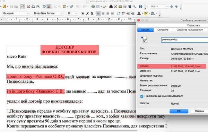Open the font size 12 dropdown
The width and height of the screenshot is (208, 132).
click(76, 14)
